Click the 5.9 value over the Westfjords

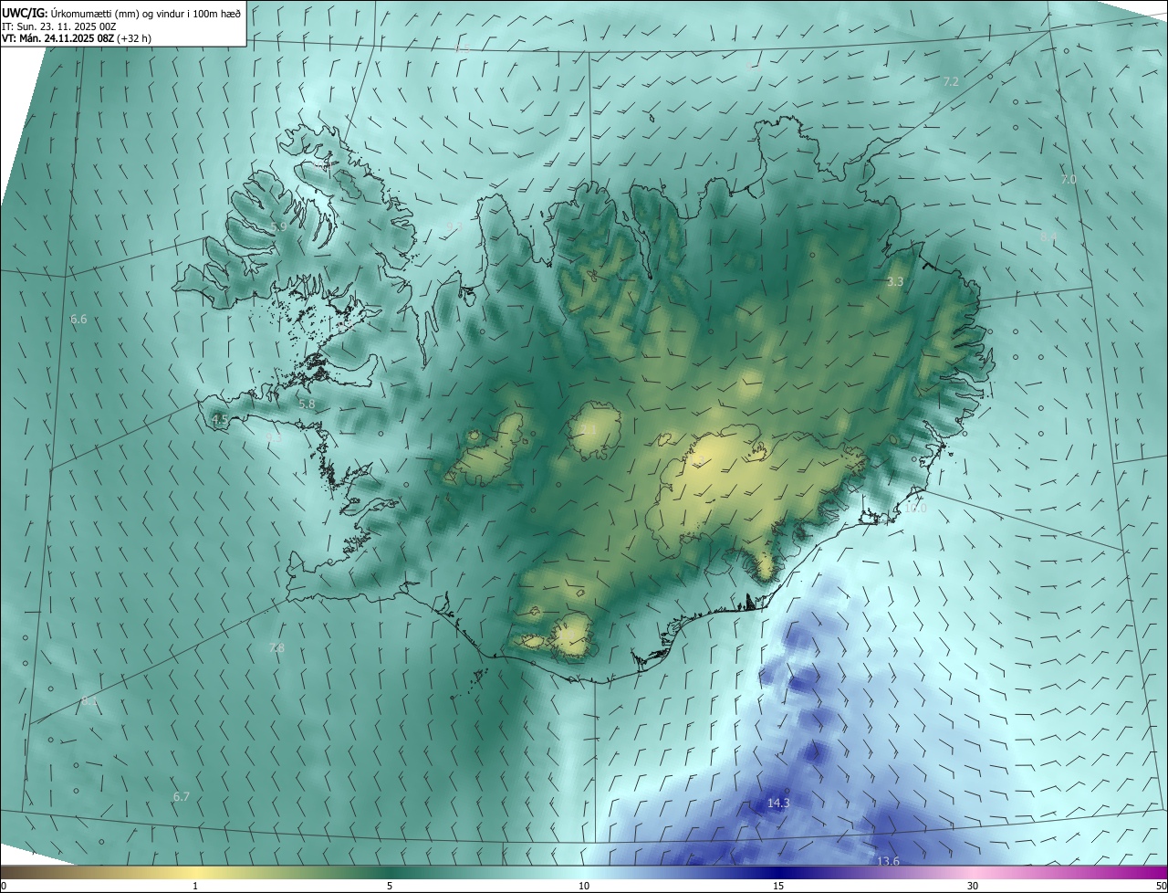(x=278, y=226)
